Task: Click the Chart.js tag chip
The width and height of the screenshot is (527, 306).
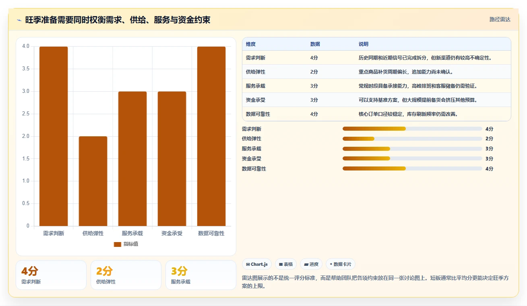Action: pos(256,264)
